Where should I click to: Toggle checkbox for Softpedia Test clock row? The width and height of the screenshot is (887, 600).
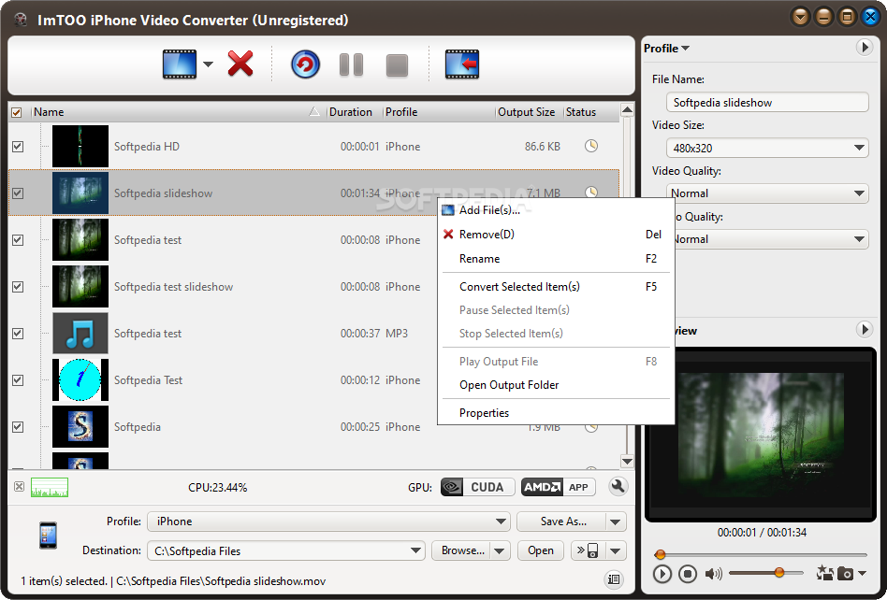coord(18,380)
